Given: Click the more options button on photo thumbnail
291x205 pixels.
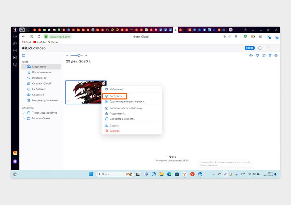Looking at the screenshot, I should [x=104, y=83].
